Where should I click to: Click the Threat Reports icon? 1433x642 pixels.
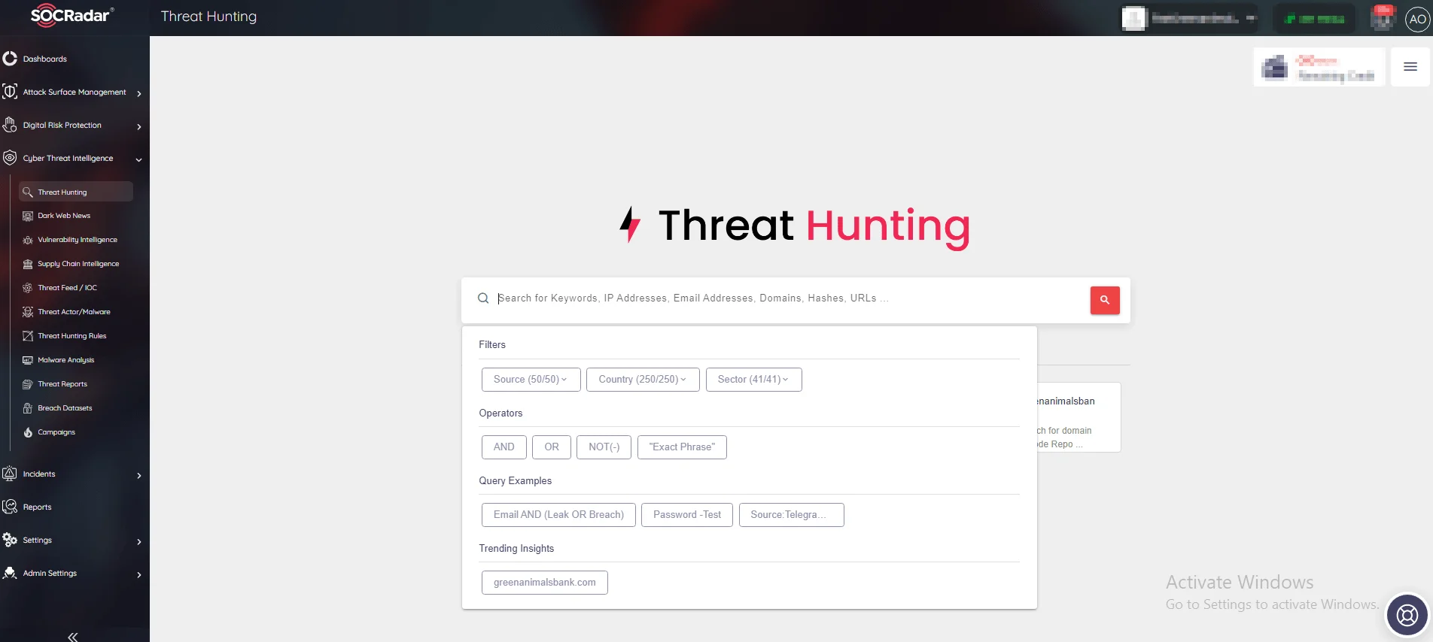28,384
